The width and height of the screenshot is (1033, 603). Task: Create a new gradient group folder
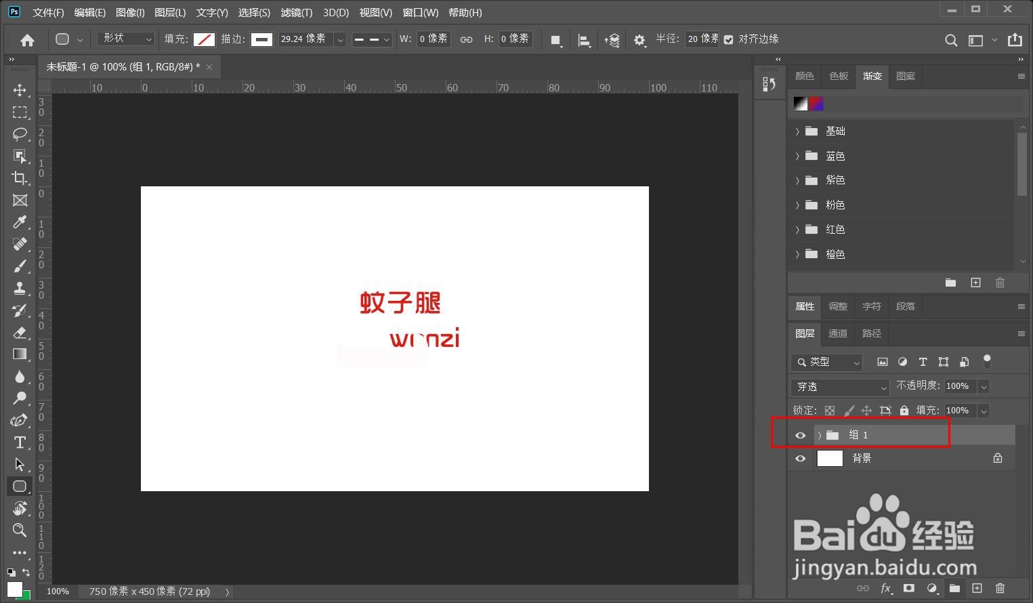tap(950, 283)
